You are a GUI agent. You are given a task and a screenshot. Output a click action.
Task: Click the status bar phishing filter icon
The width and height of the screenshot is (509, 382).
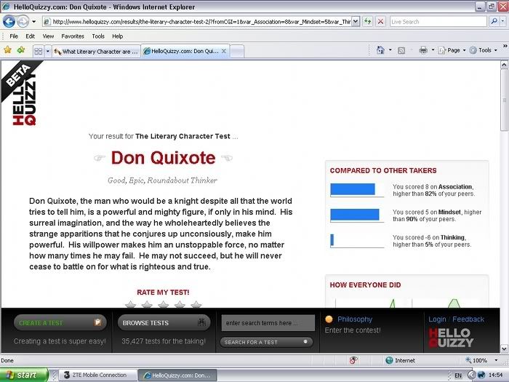click(x=353, y=360)
